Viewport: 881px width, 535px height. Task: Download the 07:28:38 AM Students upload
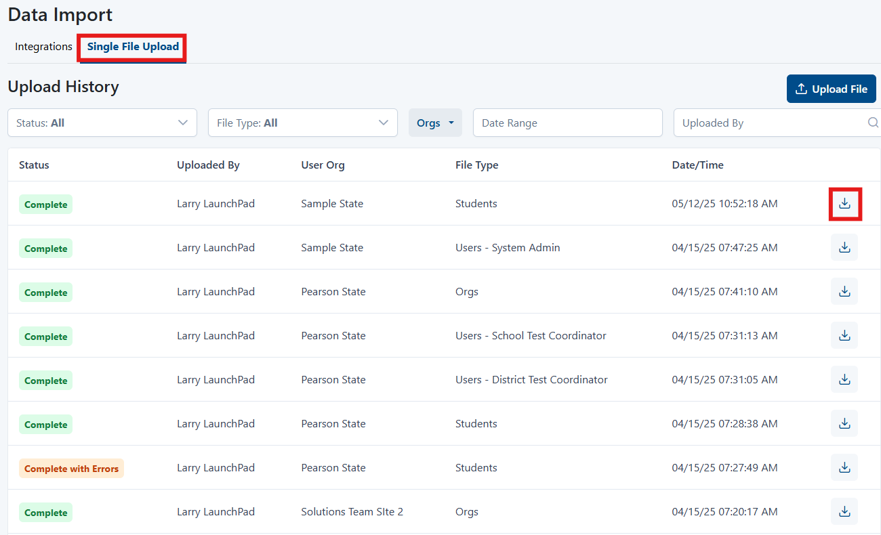(x=844, y=424)
